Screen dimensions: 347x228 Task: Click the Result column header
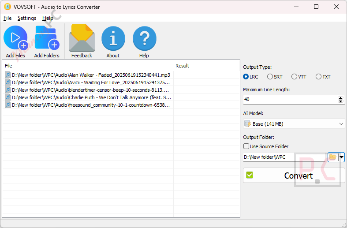206,66
